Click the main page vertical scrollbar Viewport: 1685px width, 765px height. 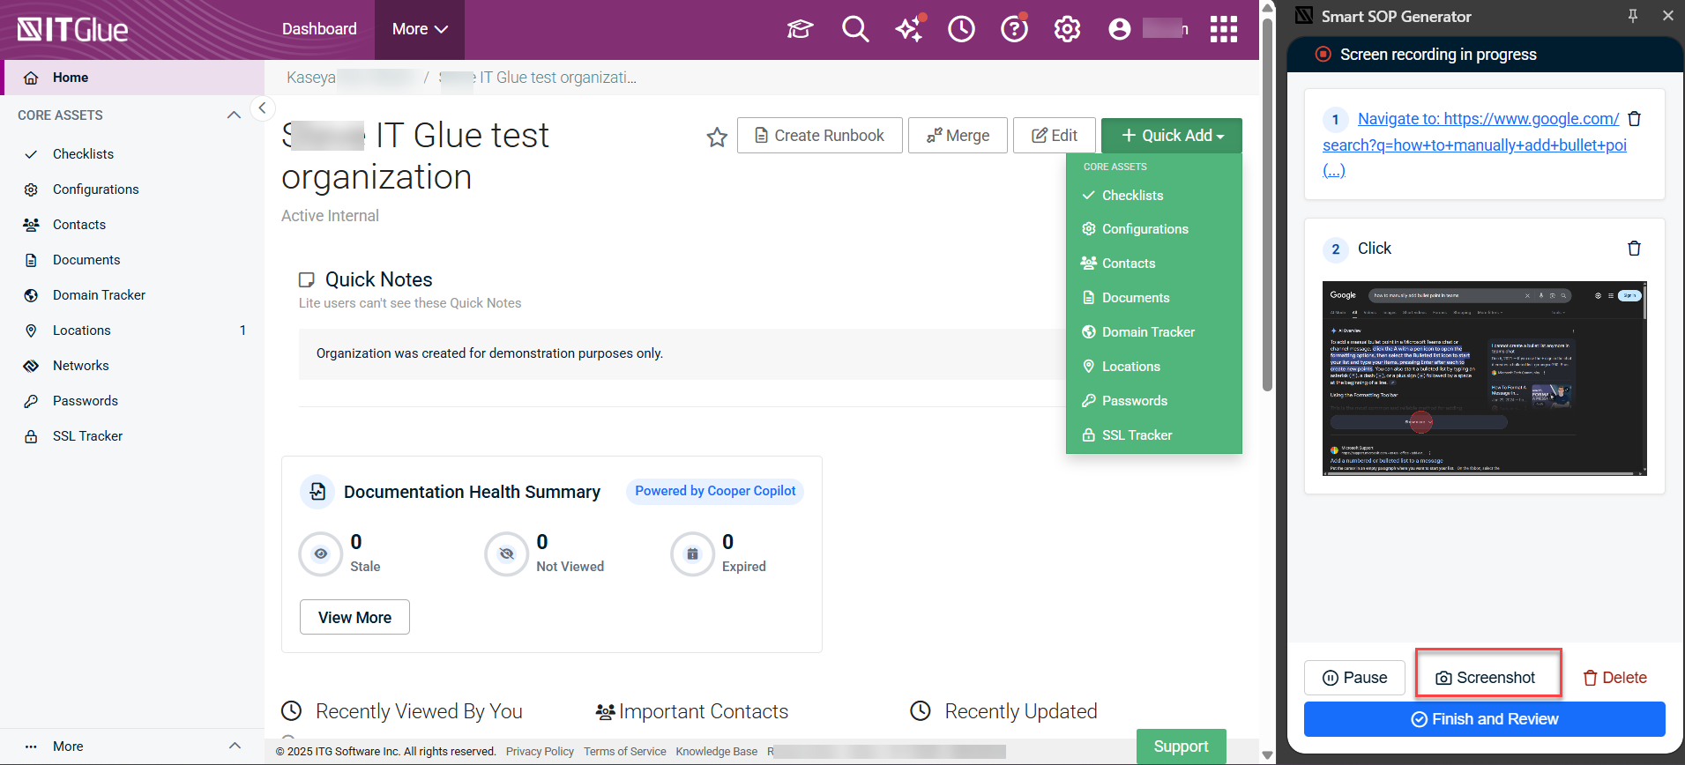pyautogui.click(x=1267, y=203)
